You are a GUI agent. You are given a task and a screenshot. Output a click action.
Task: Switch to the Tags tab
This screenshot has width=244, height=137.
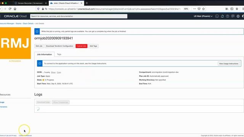point(59,54)
